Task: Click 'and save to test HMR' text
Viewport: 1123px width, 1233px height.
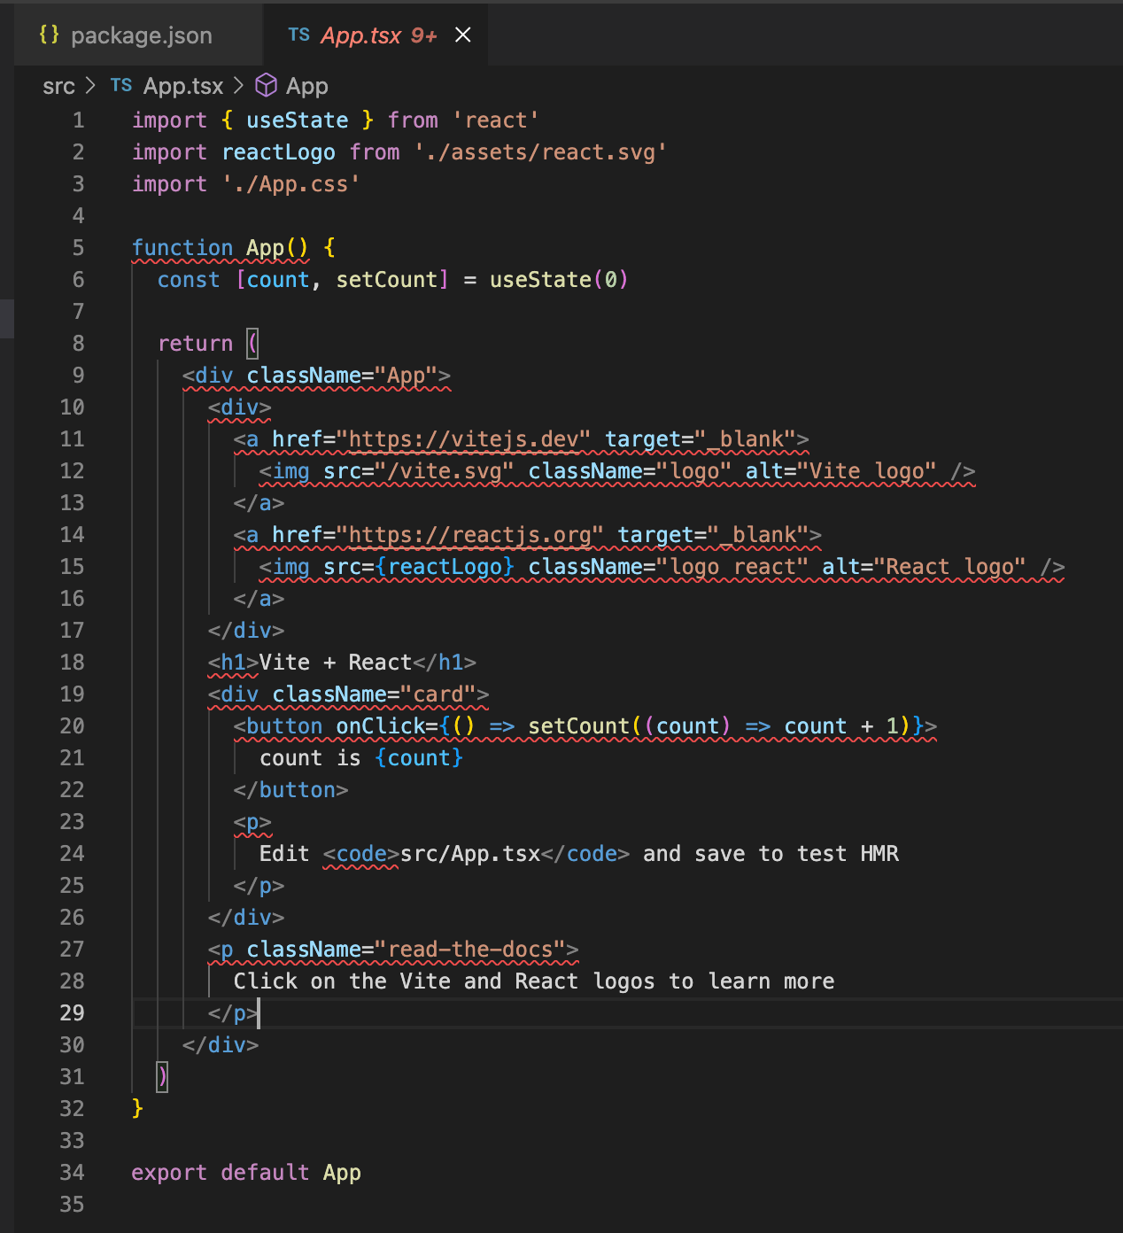Action: click(771, 854)
